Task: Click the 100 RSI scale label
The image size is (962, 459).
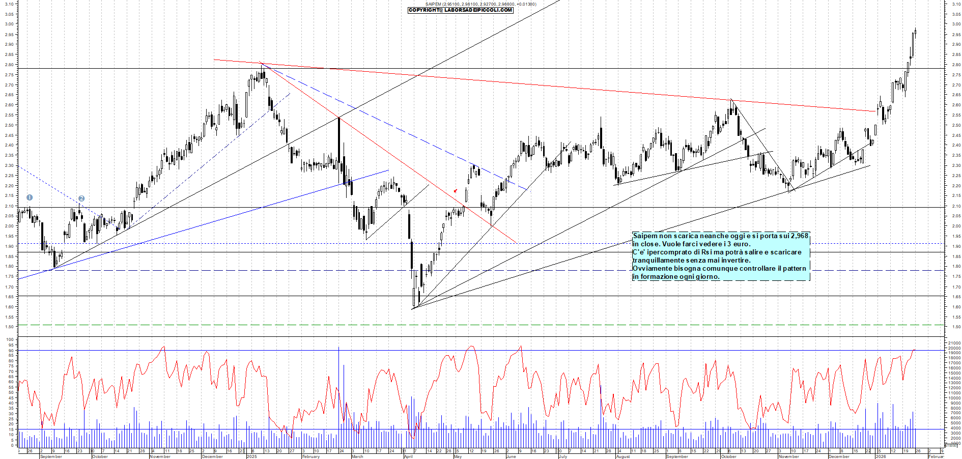Action: coord(10,339)
